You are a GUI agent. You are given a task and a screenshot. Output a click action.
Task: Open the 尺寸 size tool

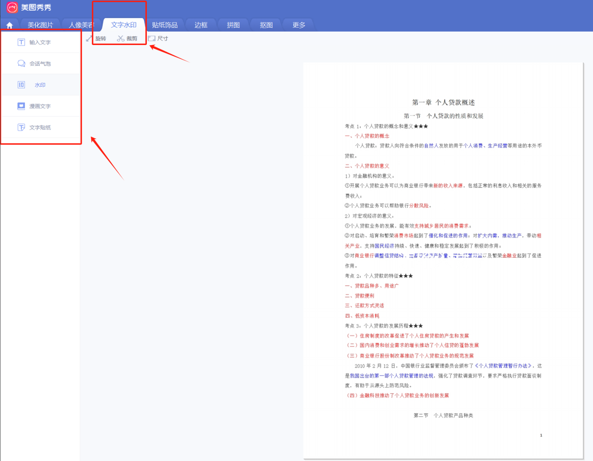click(158, 38)
